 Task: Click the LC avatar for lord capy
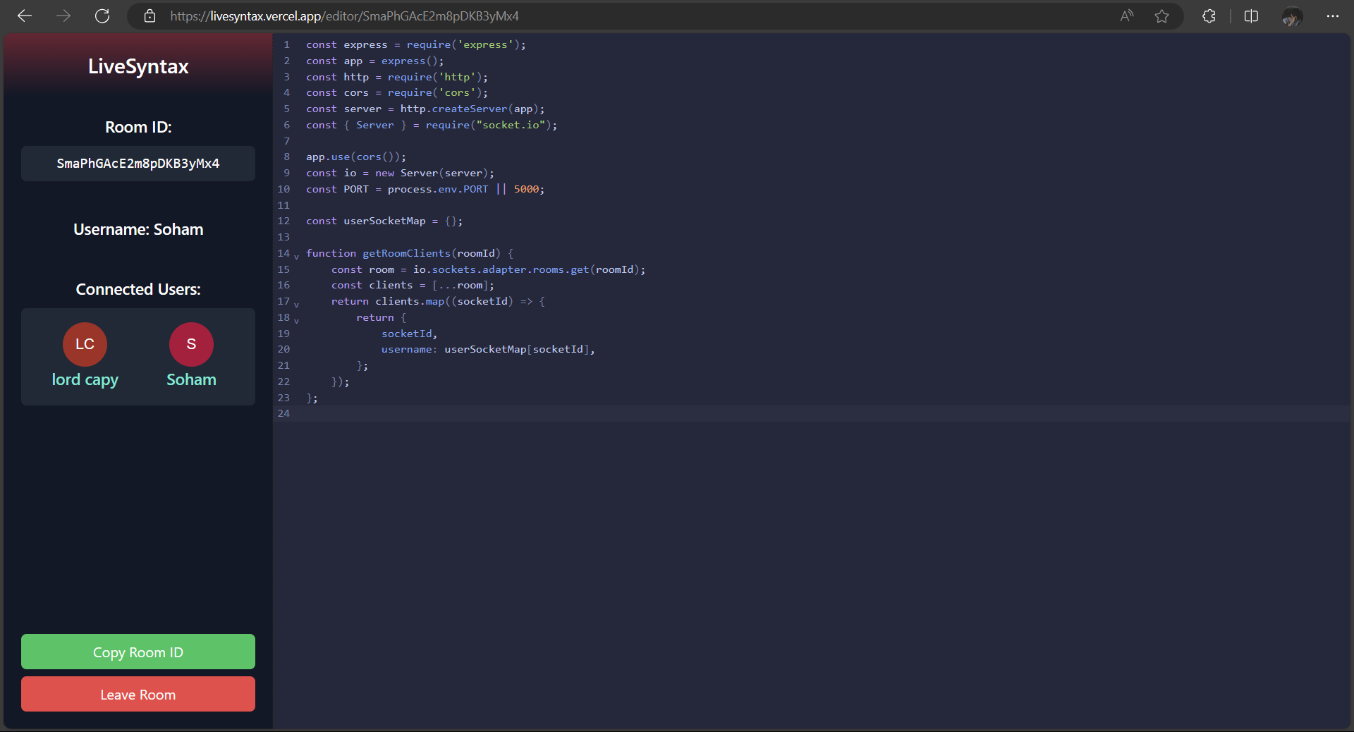coord(85,344)
